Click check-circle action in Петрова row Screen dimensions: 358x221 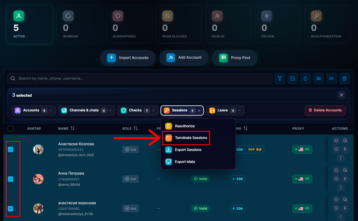336,170
